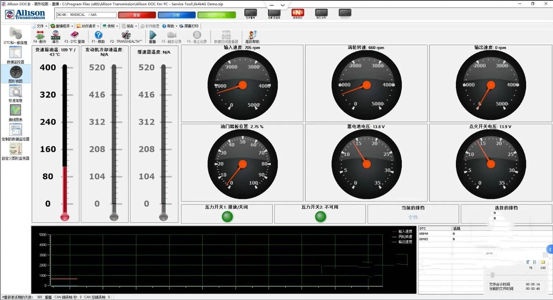Open 重编程序 dropdown menu
Screen dimensions: 553x300
click(62, 26)
